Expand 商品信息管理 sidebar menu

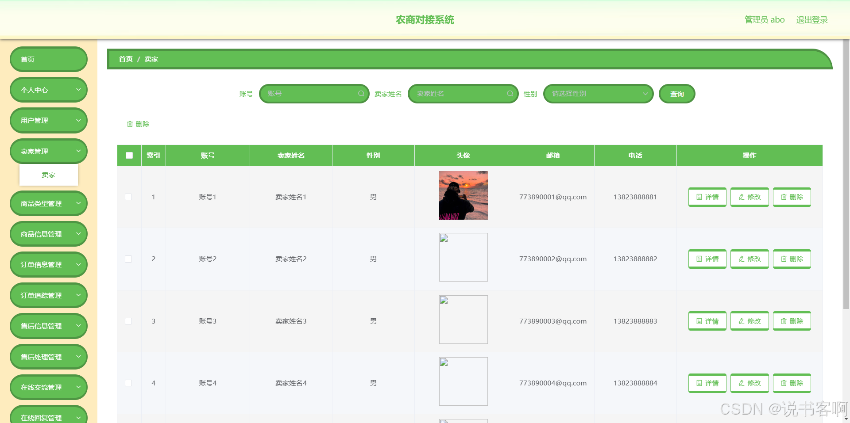[x=49, y=234]
